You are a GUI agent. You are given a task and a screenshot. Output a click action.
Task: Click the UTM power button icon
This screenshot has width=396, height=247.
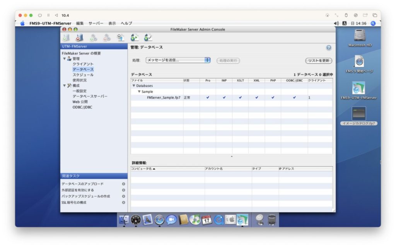pyautogui.click(x=40, y=15)
